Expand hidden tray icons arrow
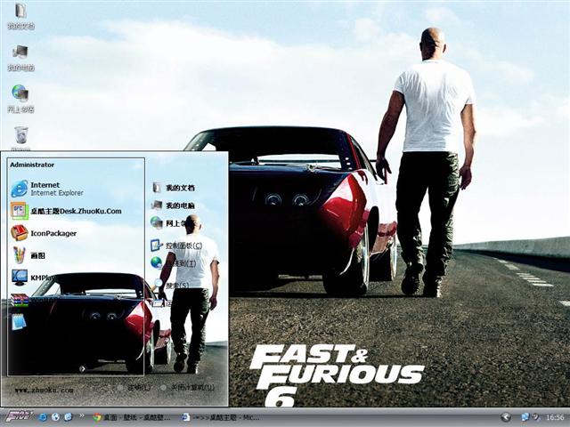The width and height of the screenshot is (570, 427). 505,417
